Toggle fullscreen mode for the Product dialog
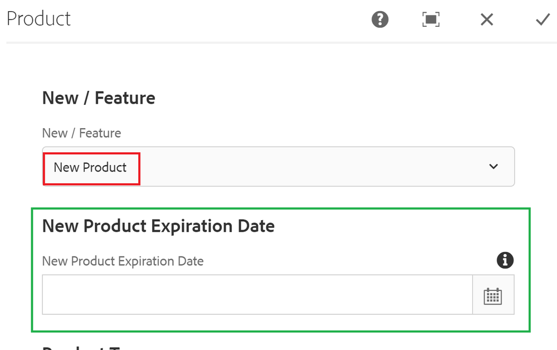The width and height of the screenshot is (557, 350). (x=430, y=20)
